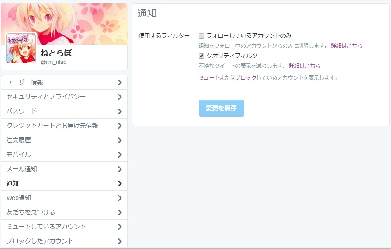The width and height of the screenshot is (391, 249).
Task: Click chevron arrow beside パスワード
Action: 120,111
